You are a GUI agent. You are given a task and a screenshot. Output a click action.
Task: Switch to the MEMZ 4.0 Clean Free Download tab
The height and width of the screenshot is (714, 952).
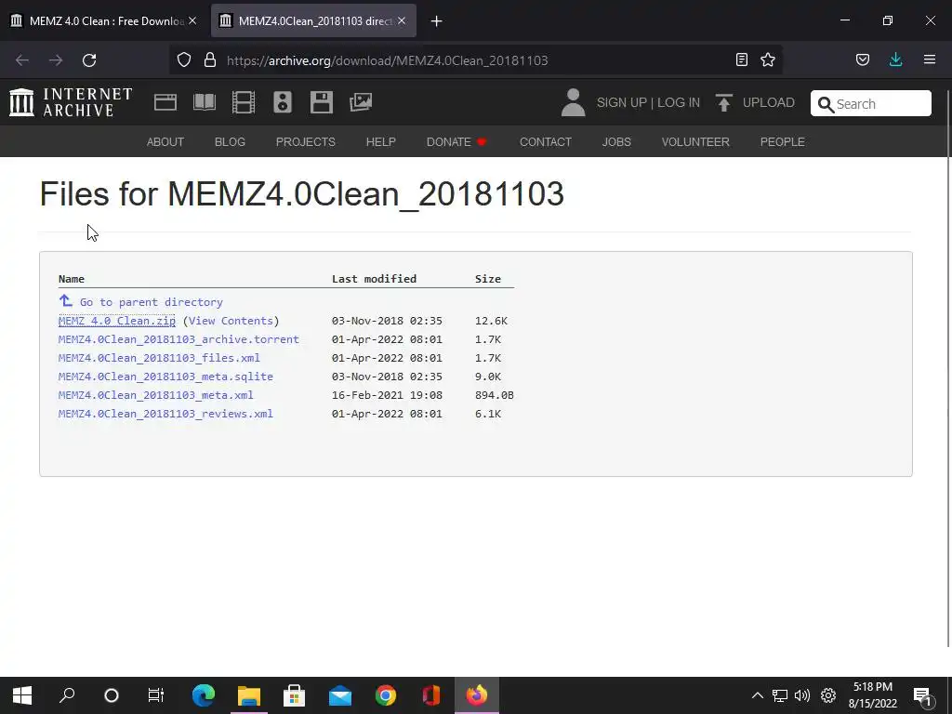pos(104,20)
